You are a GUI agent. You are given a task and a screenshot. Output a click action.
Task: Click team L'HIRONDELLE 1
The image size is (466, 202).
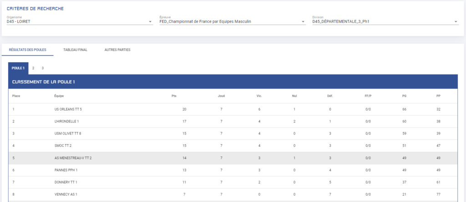pyautogui.click(x=66, y=121)
